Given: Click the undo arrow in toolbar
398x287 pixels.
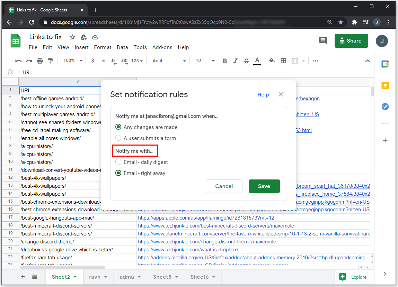Looking at the screenshot, I should (18, 61).
